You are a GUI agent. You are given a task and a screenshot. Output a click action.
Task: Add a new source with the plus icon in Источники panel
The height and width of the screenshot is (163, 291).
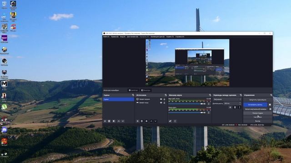click(x=137, y=121)
